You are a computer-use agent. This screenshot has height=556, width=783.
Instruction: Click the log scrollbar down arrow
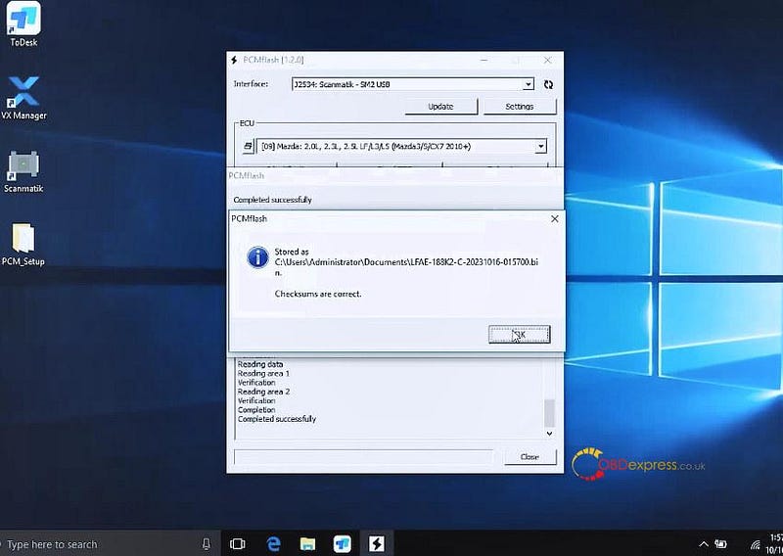click(549, 434)
